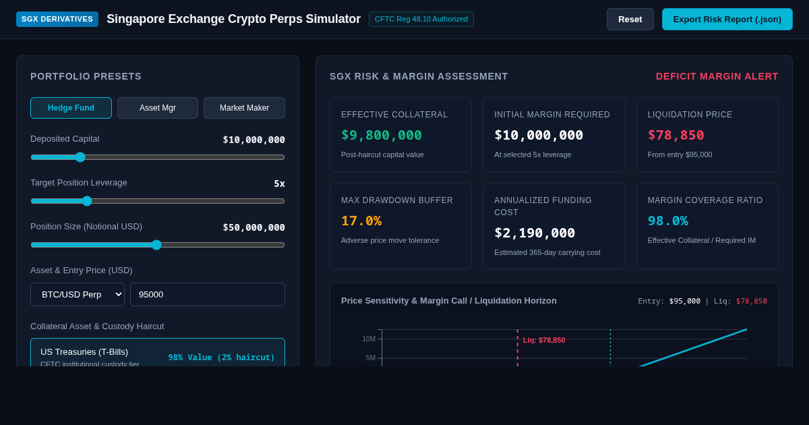809x425 pixels.
Task: Click the Deposited Capital amount $10,000,000
Action: click(254, 140)
